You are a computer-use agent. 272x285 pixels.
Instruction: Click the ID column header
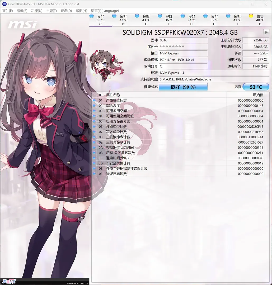click(101, 95)
